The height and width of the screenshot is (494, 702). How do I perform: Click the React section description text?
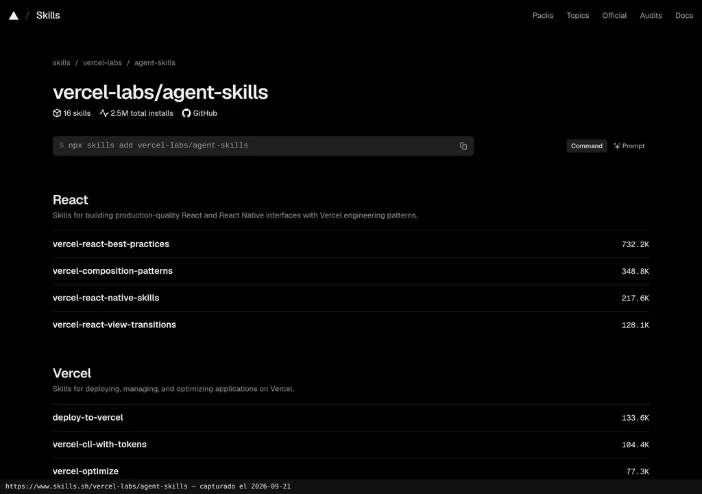coord(235,215)
